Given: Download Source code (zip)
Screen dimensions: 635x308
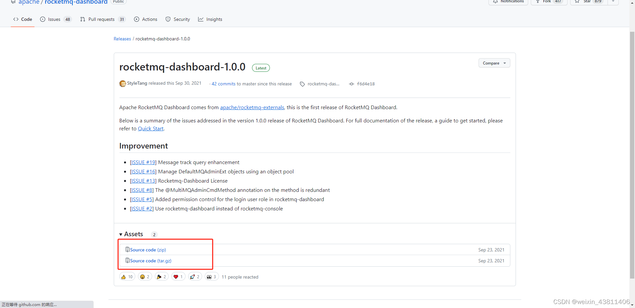Looking at the screenshot, I should (148, 250).
